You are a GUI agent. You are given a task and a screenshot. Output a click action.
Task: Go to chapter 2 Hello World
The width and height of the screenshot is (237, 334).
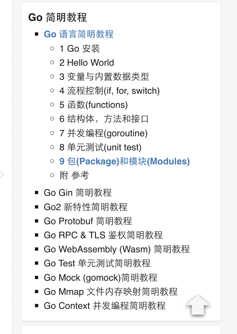tap(87, 63)
